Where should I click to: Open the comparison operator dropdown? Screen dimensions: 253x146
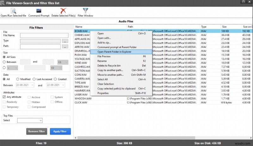(12, 68)
